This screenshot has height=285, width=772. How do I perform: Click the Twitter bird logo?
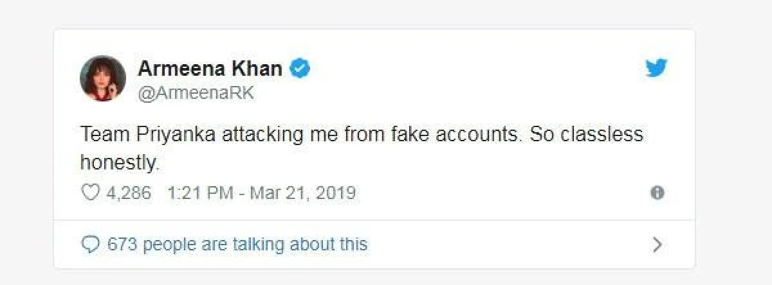click(x=656, y=68)
